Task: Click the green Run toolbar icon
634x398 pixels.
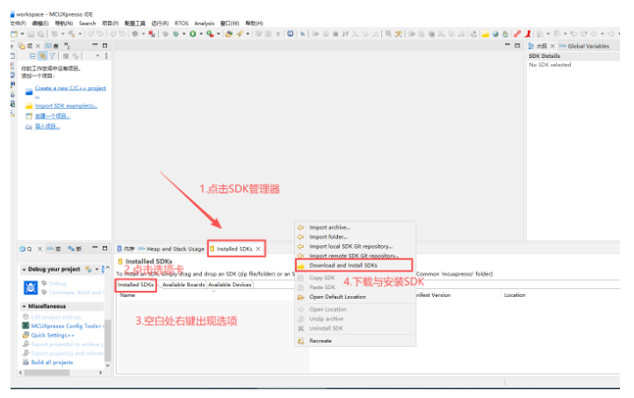Action: pos(193,34)
